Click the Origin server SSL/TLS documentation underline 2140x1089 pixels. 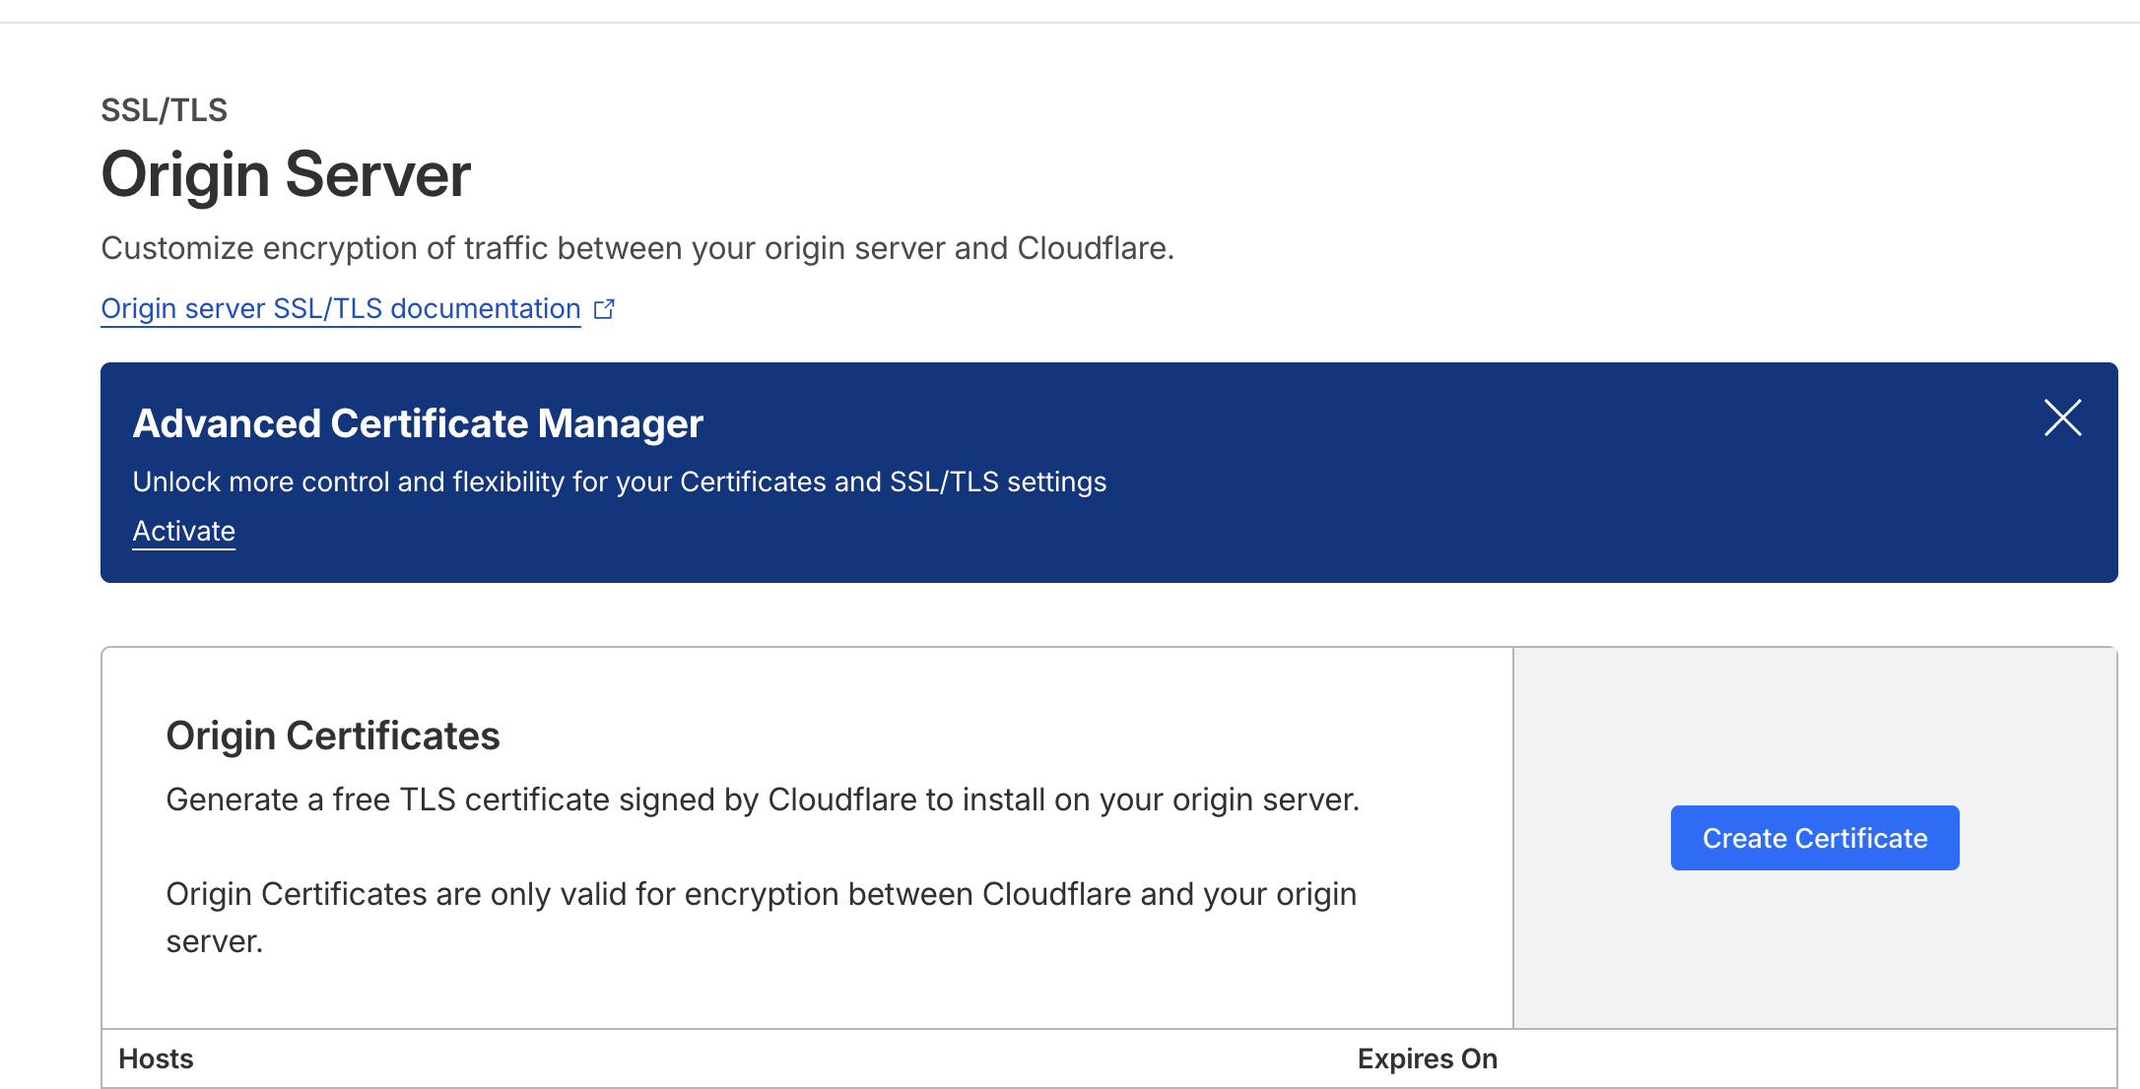pos(340,325)
